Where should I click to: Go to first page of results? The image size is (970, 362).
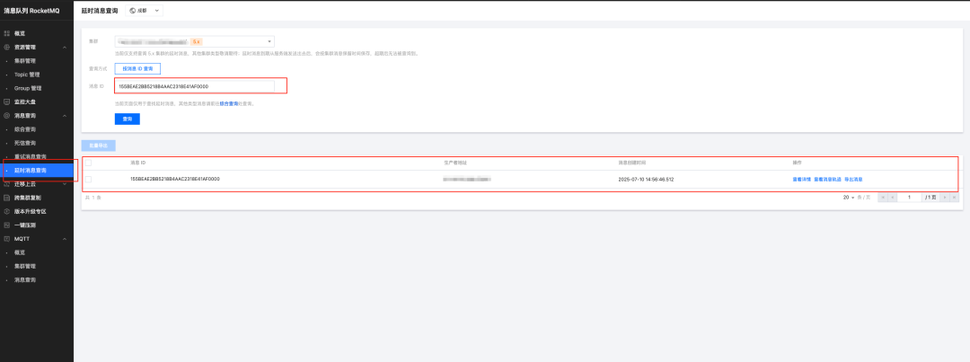884,198
